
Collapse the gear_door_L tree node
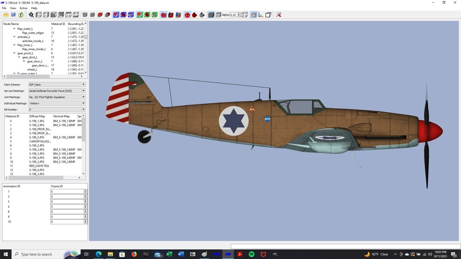[x=24, y=61]
